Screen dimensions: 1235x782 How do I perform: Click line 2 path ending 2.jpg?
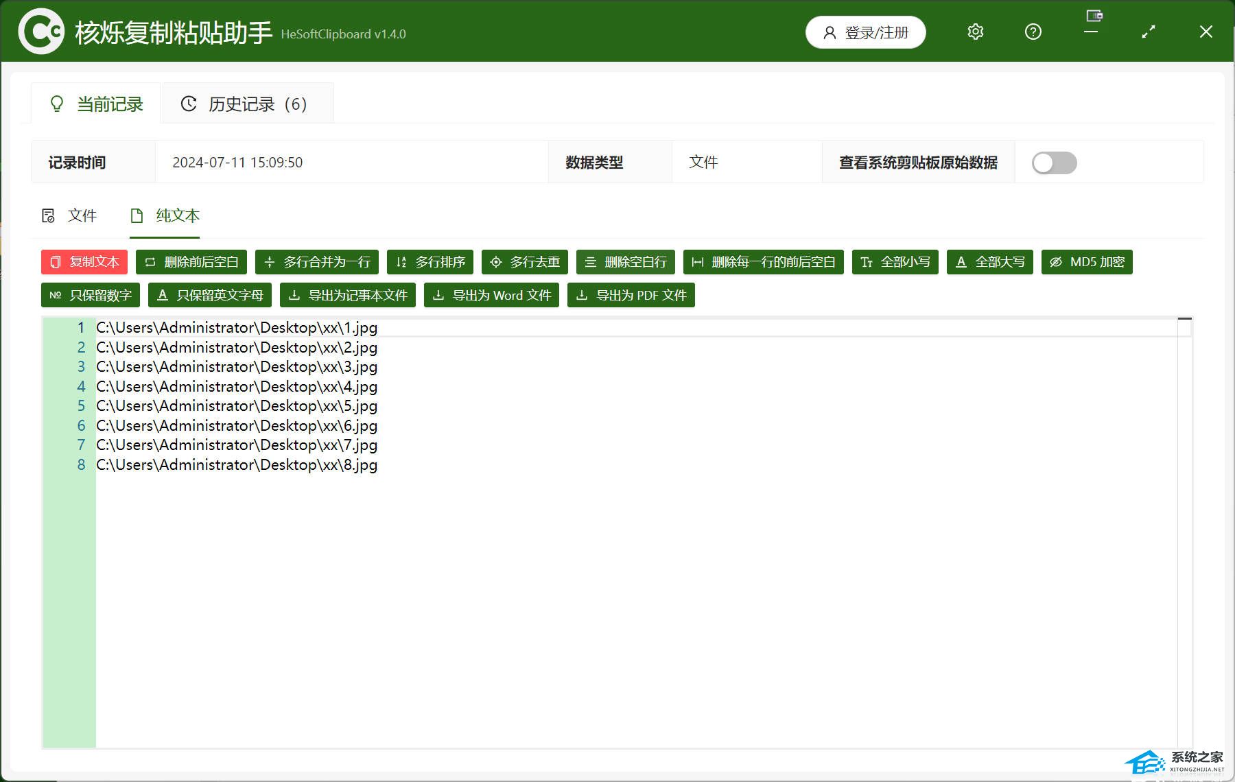[x=237, y=348]
